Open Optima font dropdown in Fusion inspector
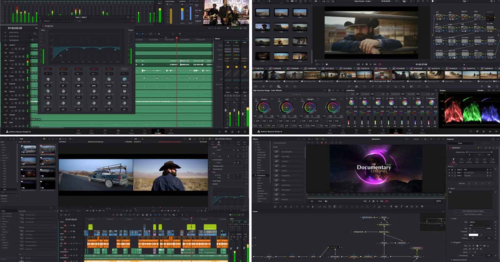 click(480, 222)
